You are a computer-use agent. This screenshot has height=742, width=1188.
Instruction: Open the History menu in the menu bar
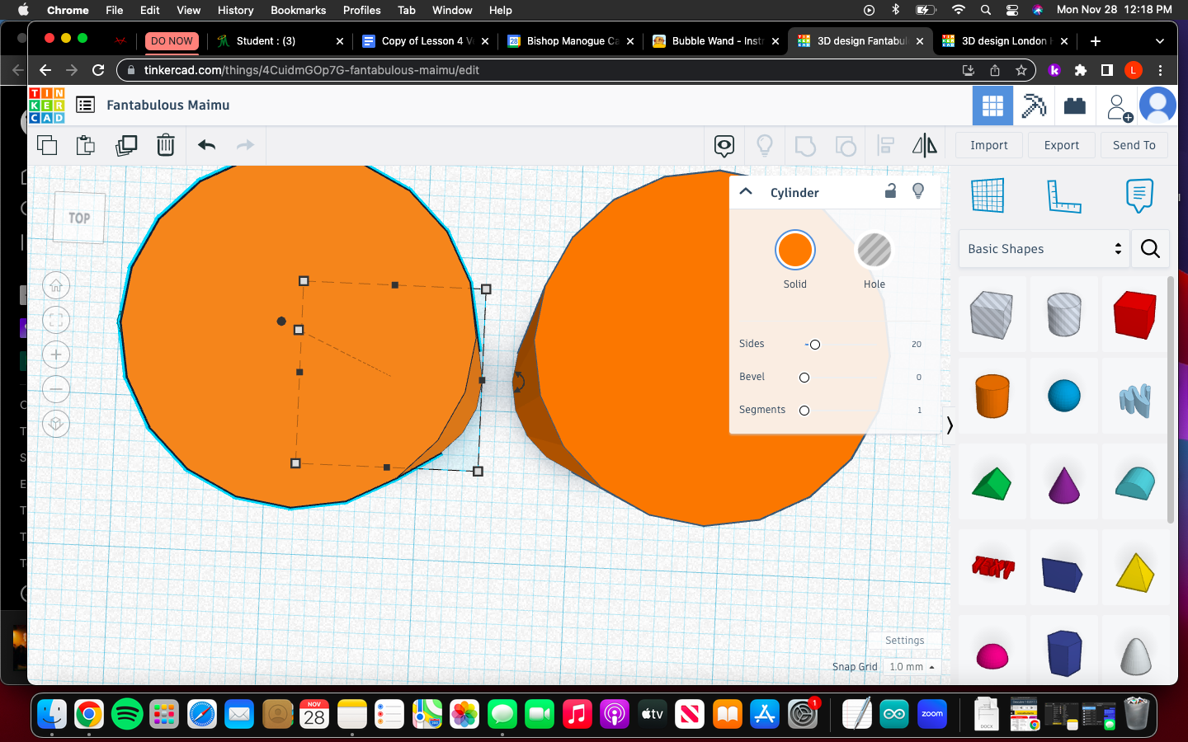click(235, 10)
